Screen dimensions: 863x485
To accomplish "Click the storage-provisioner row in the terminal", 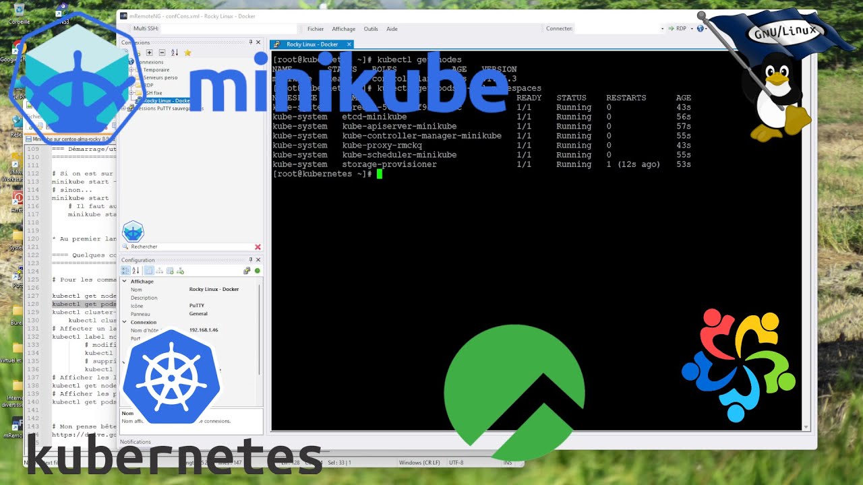I will (x=481, y=164).
